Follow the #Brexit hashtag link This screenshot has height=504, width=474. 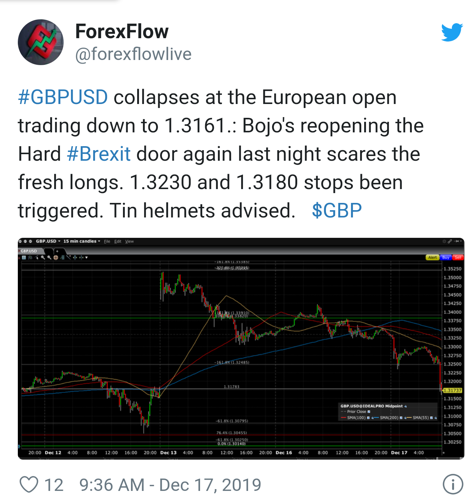[x=99, y=154]
